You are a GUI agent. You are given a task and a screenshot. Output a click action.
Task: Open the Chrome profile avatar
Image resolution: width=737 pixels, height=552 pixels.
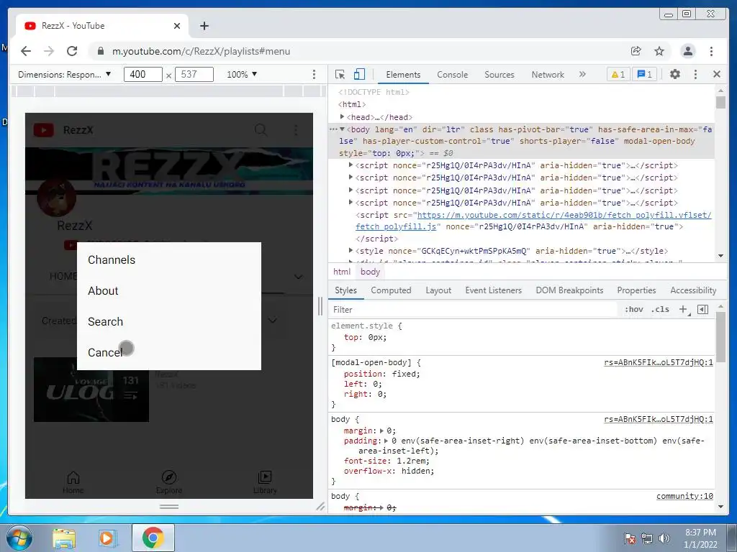(687, 51)
